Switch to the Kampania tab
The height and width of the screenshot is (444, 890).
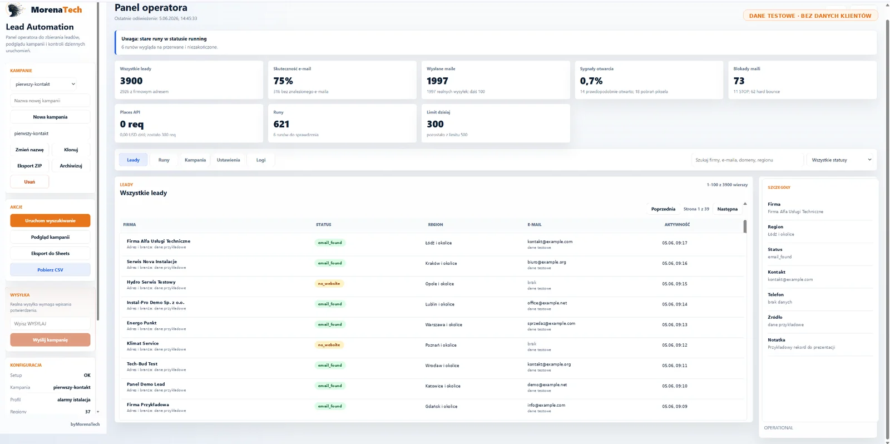tap(195, 160)
